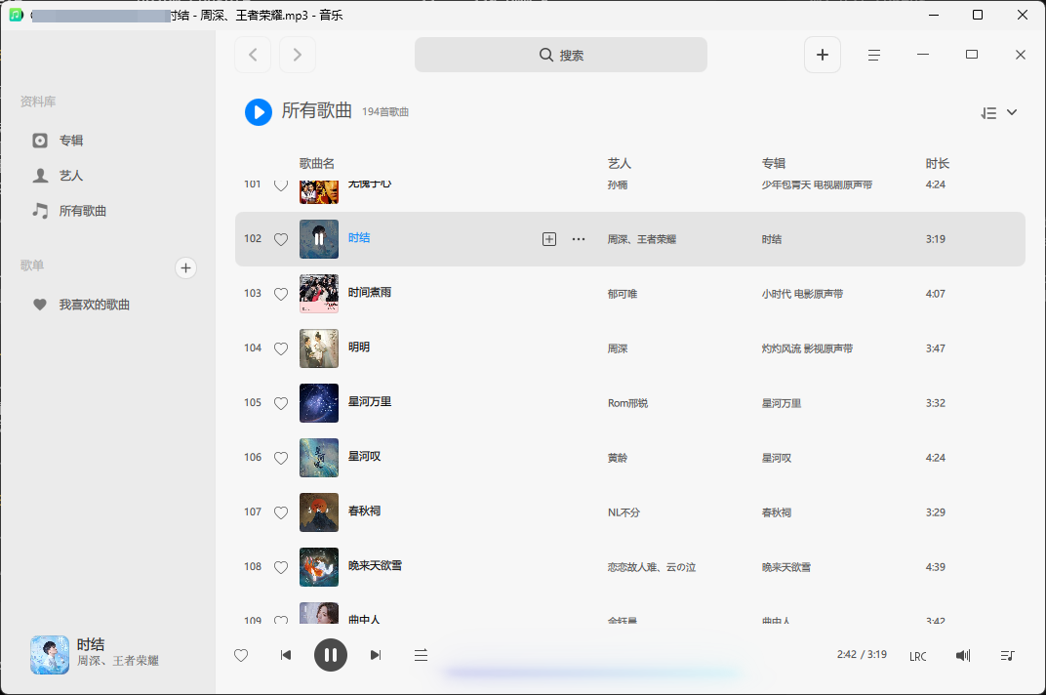
Task: Favorite song 108 晚来天欲雪
Action: pyautogui.click(x=281, y=567)
